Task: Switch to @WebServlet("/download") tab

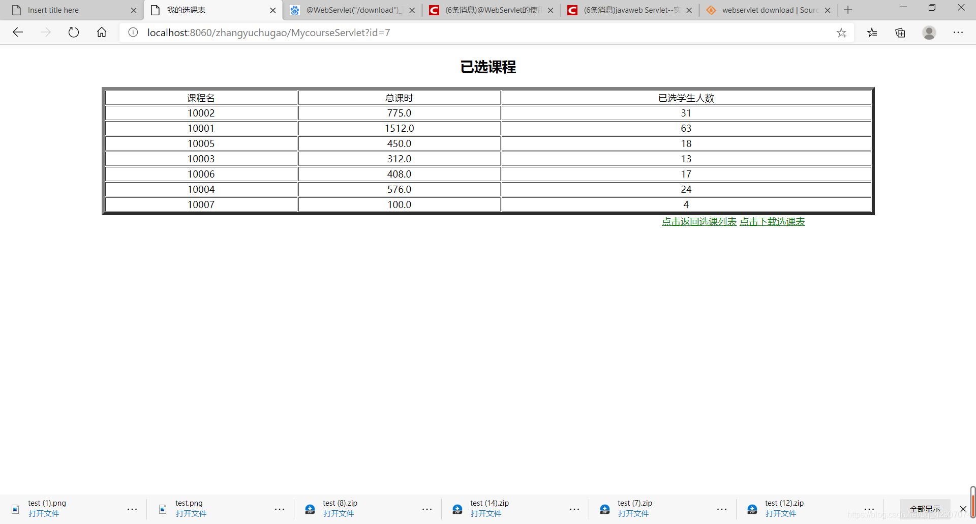Action: pos(352,10)
